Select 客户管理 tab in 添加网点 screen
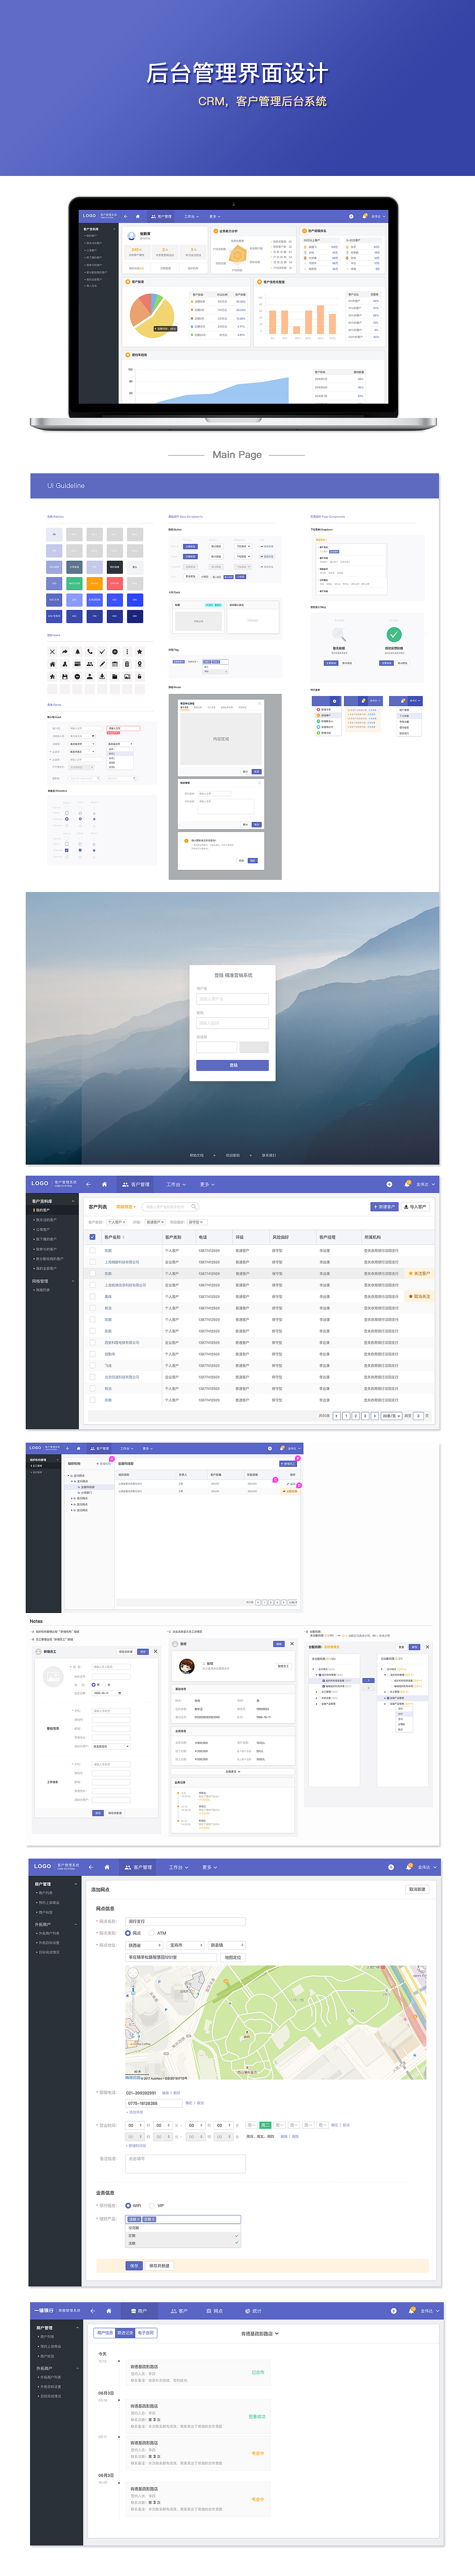The height and width of the screenshot is (2576, 475). point(139,1867)
